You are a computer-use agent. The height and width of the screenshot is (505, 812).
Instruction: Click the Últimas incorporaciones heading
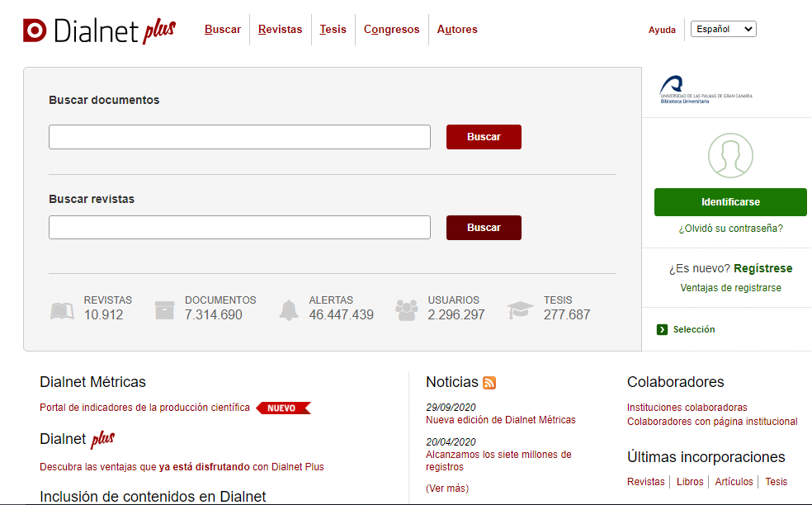pos(706,457)
